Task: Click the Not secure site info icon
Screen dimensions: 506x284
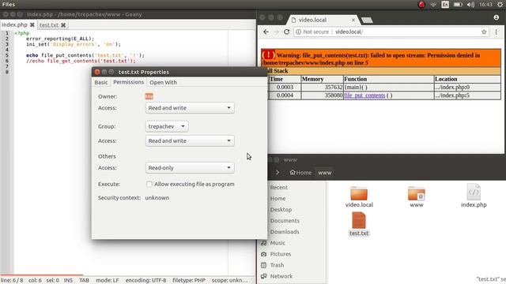Action: (299, 32)
